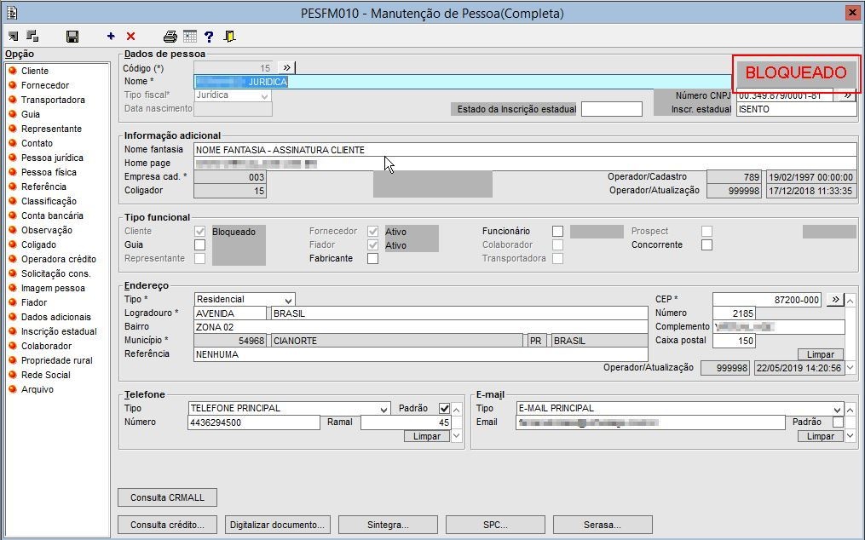The width and height of the screenshot is (865, 540).
Task: Click the Consulta CRMALL button
Action: (167, 497)
